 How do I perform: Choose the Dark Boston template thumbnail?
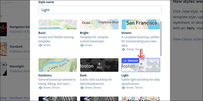tap(99, 65)
